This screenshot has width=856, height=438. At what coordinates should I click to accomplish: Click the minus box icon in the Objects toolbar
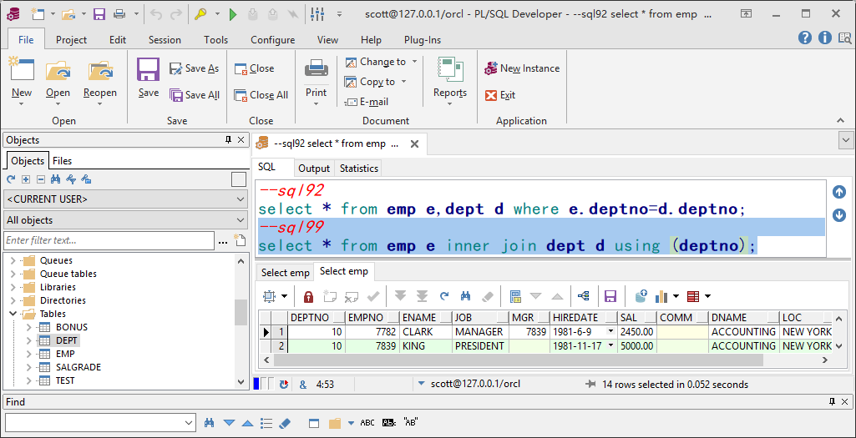click(x=40, y=179)
